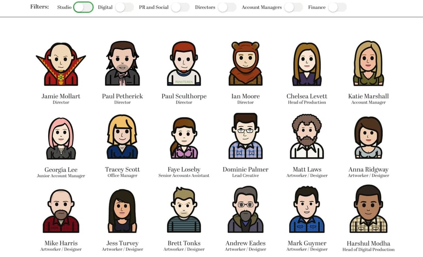Open Georgia Lee's pink-haired avatar
This screenshot has width=423, height=257.
pos(61,138)
